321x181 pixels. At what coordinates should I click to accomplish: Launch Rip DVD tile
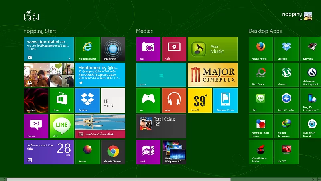[286, 152]
